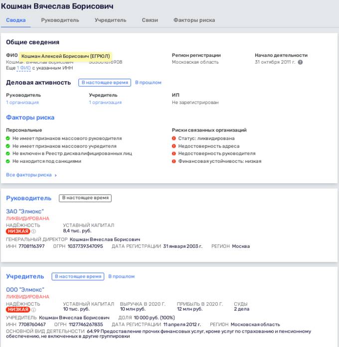Screen dimensions: 339x347
Task: Toggle 'В настоящее время' filter in Руководитель section
Action: pos(85,198)
